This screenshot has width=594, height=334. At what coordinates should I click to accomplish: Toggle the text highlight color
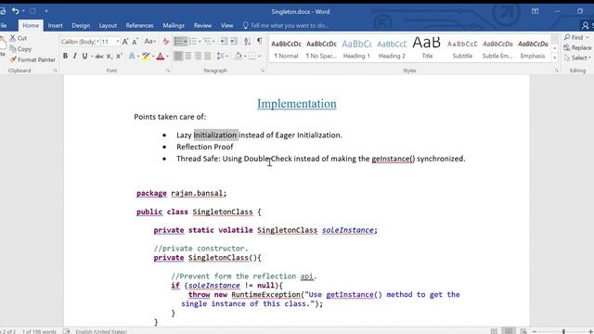coord(146,56)
